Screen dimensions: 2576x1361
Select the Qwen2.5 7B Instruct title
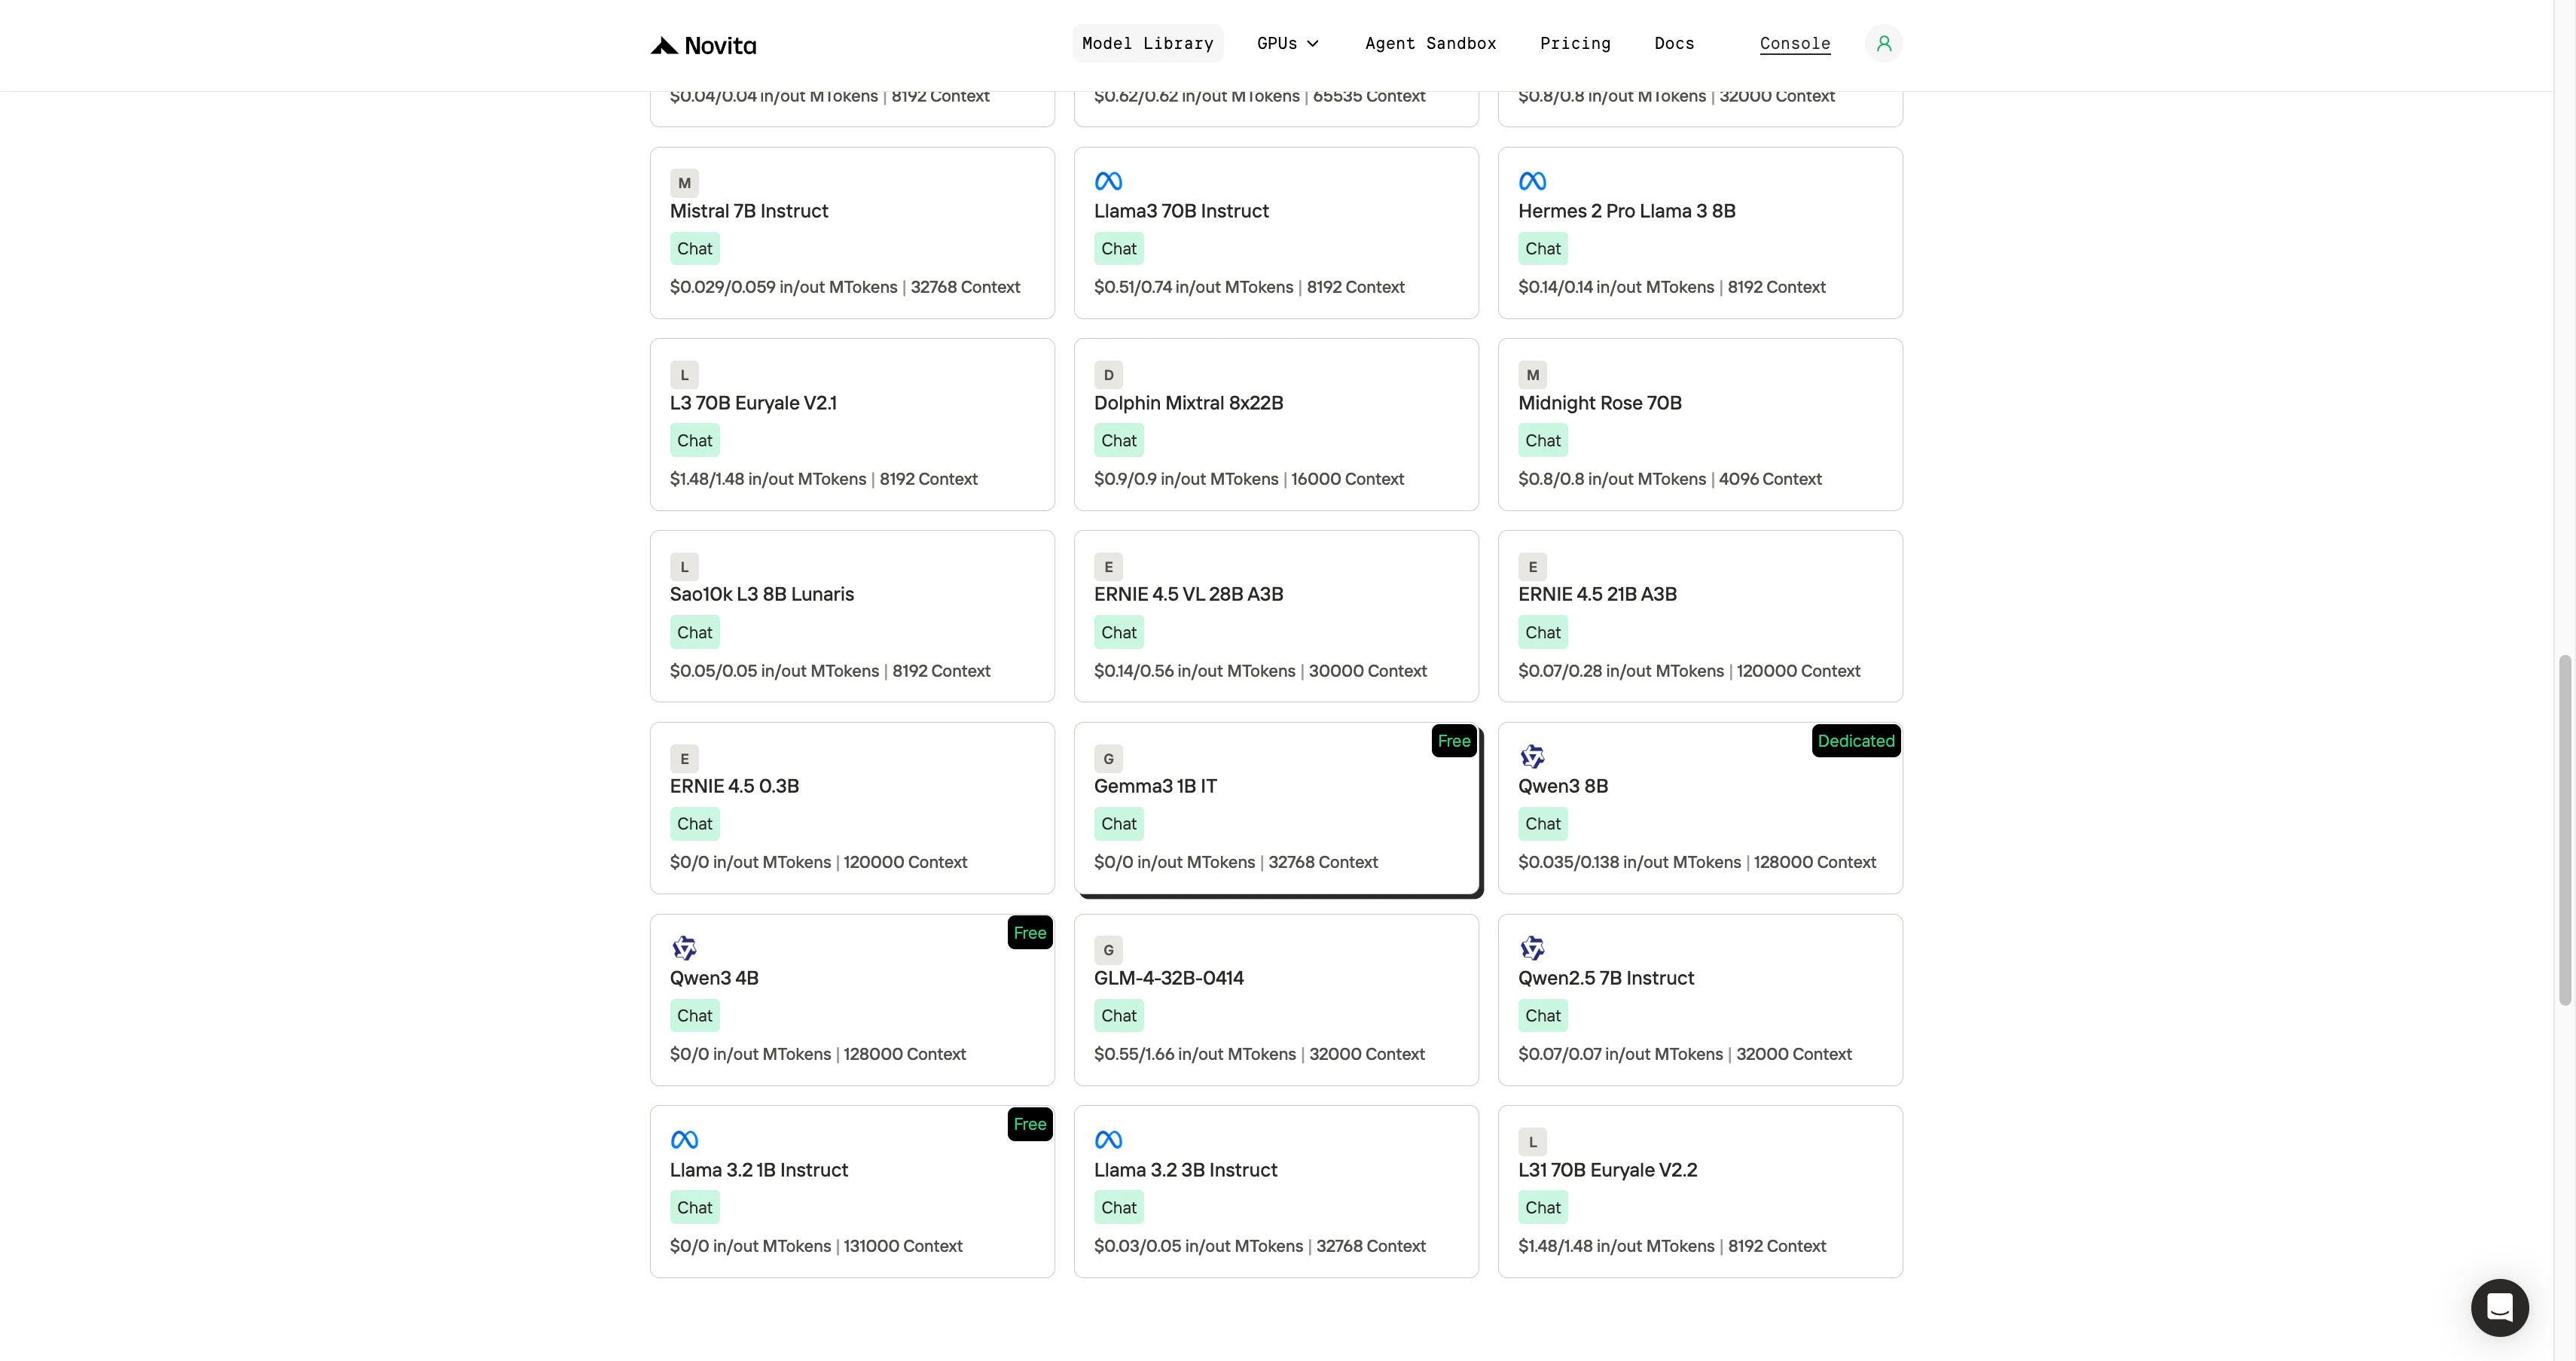(1606, 977)
